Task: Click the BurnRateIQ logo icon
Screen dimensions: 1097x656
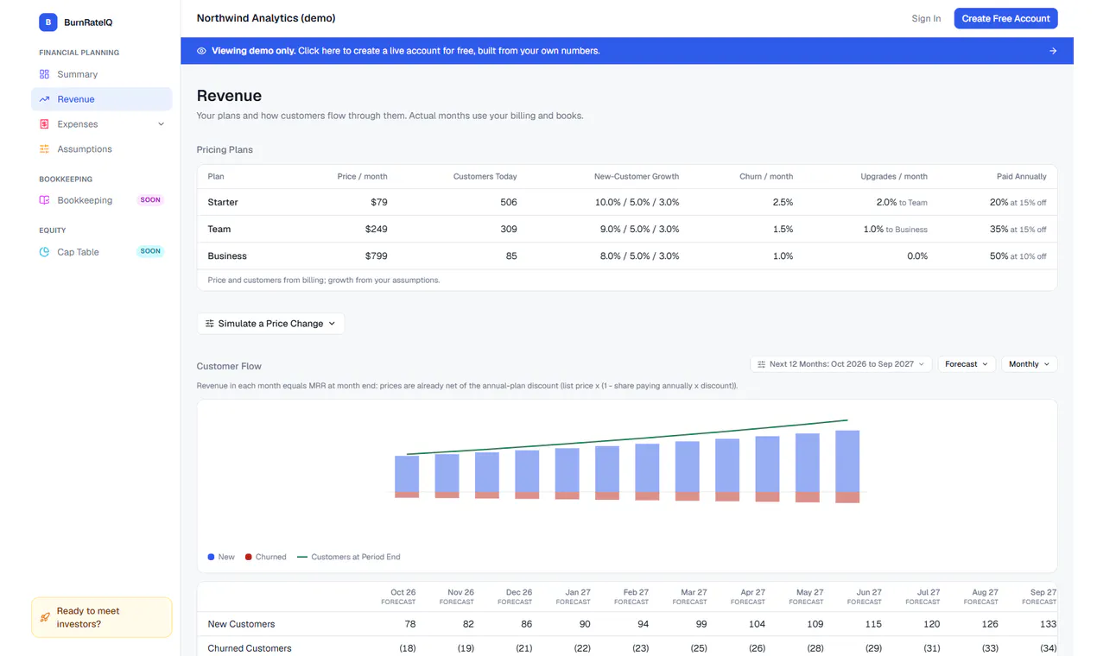Action: [x=48, y=22]
